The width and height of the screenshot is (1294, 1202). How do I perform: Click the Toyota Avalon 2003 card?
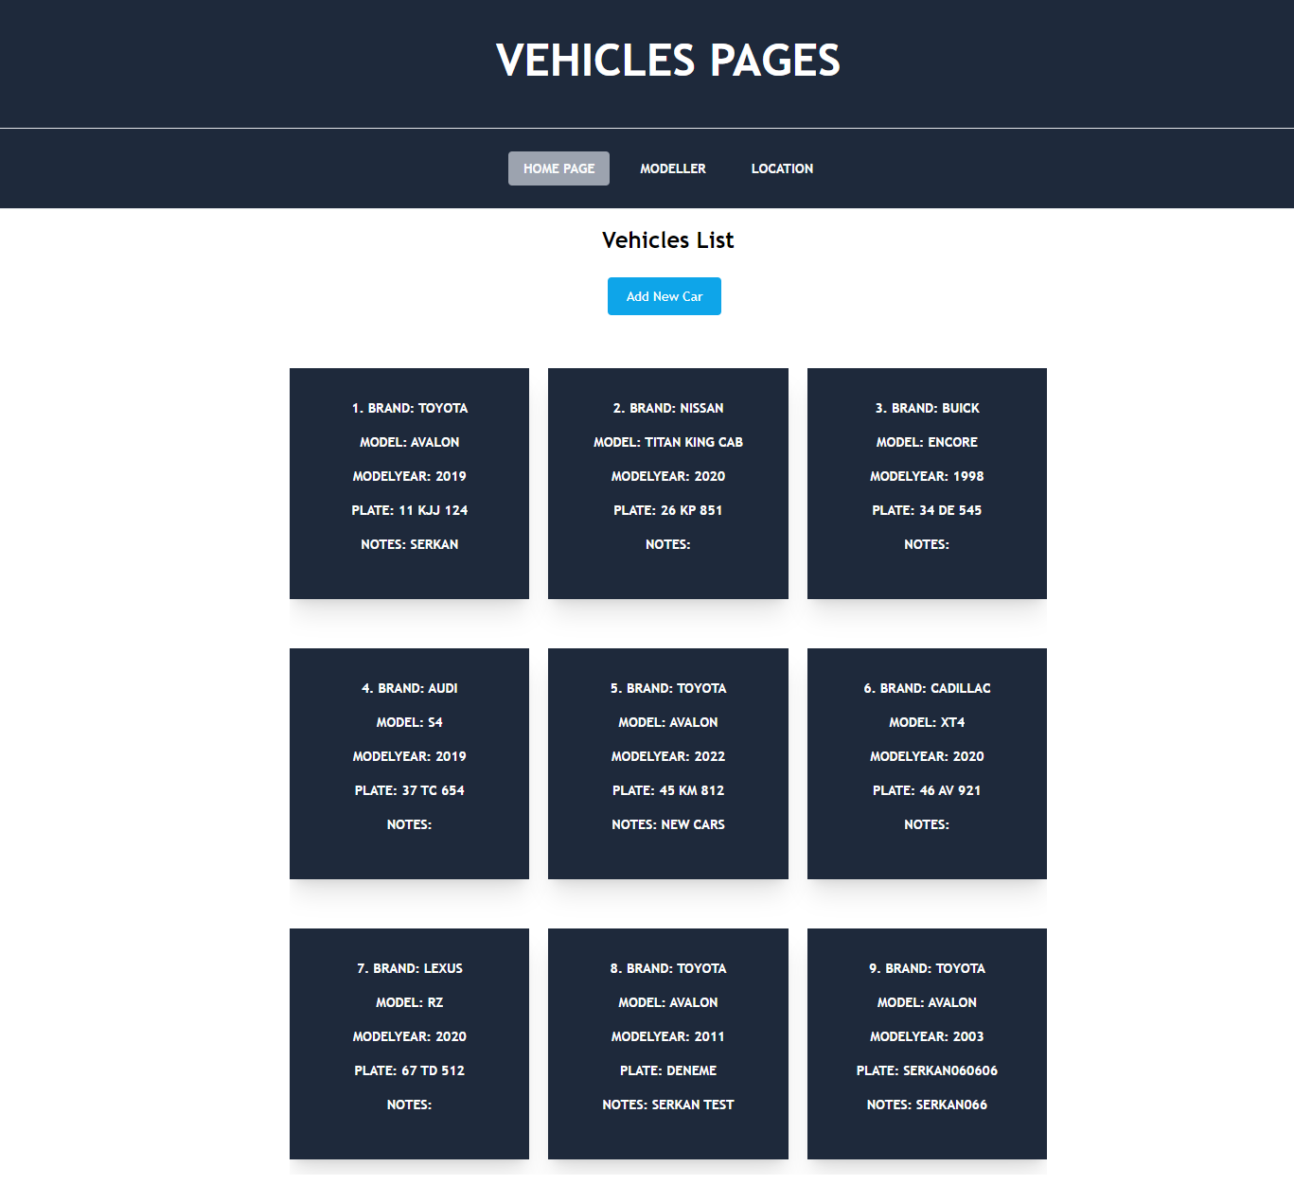[927, 1043]
